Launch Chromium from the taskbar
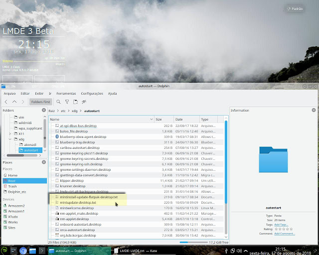The height and width of the screenshot is (255, 319). [x=23, y=251]
